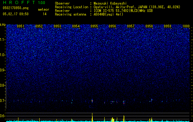Click the 1000 time marker
The height and width of the screenshot is (122, 193).
pyautogui.click(x=186, y=26)
